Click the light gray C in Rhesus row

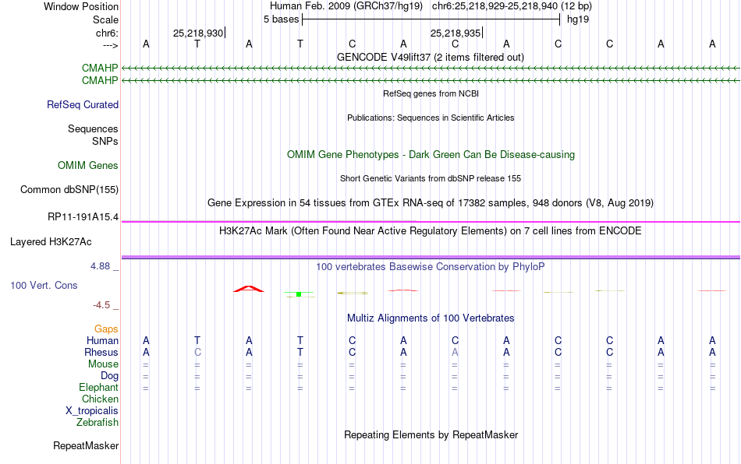click(197, 352)
